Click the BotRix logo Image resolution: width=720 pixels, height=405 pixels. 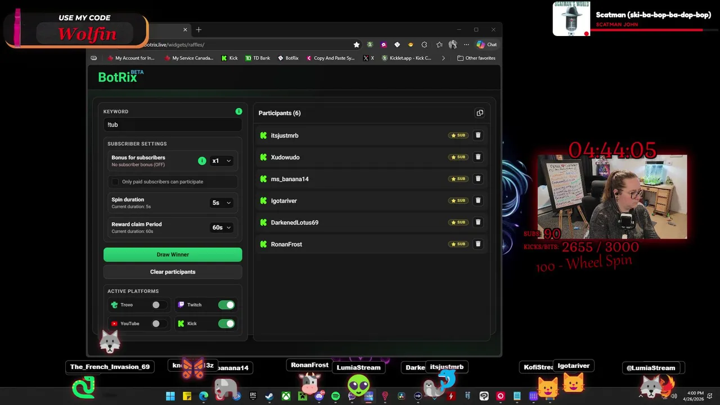[x=120, y=76]
